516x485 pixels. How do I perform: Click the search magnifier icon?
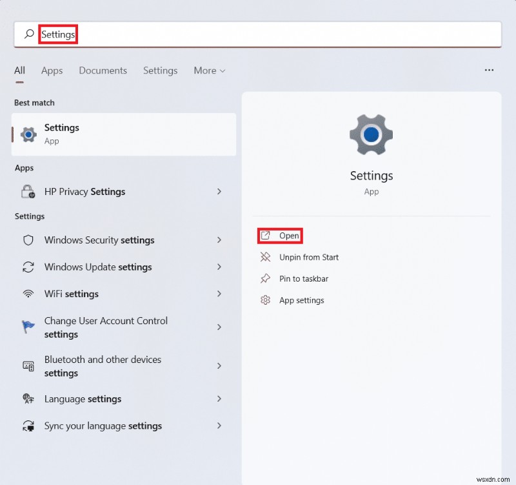[x=29, y=34]
